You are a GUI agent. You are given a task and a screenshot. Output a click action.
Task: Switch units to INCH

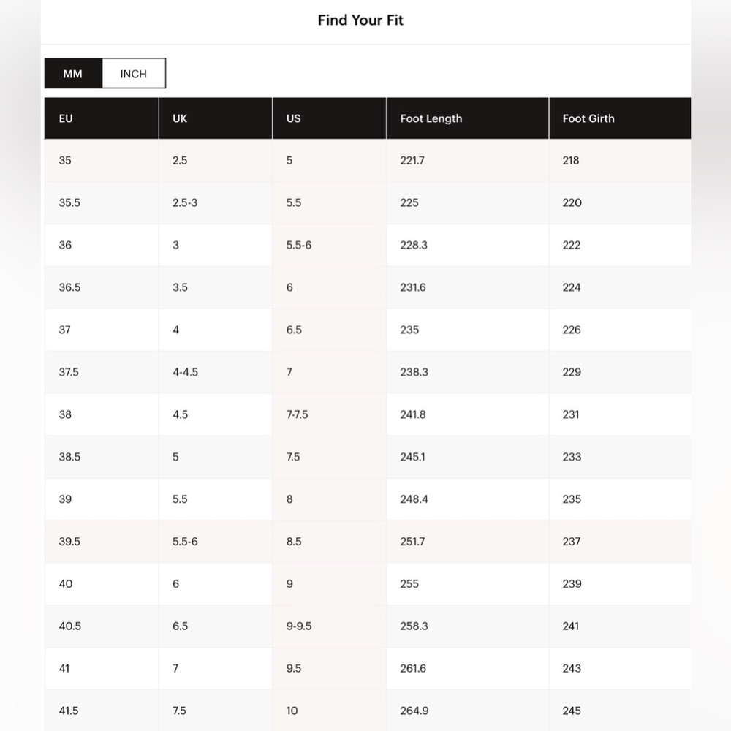134,74
